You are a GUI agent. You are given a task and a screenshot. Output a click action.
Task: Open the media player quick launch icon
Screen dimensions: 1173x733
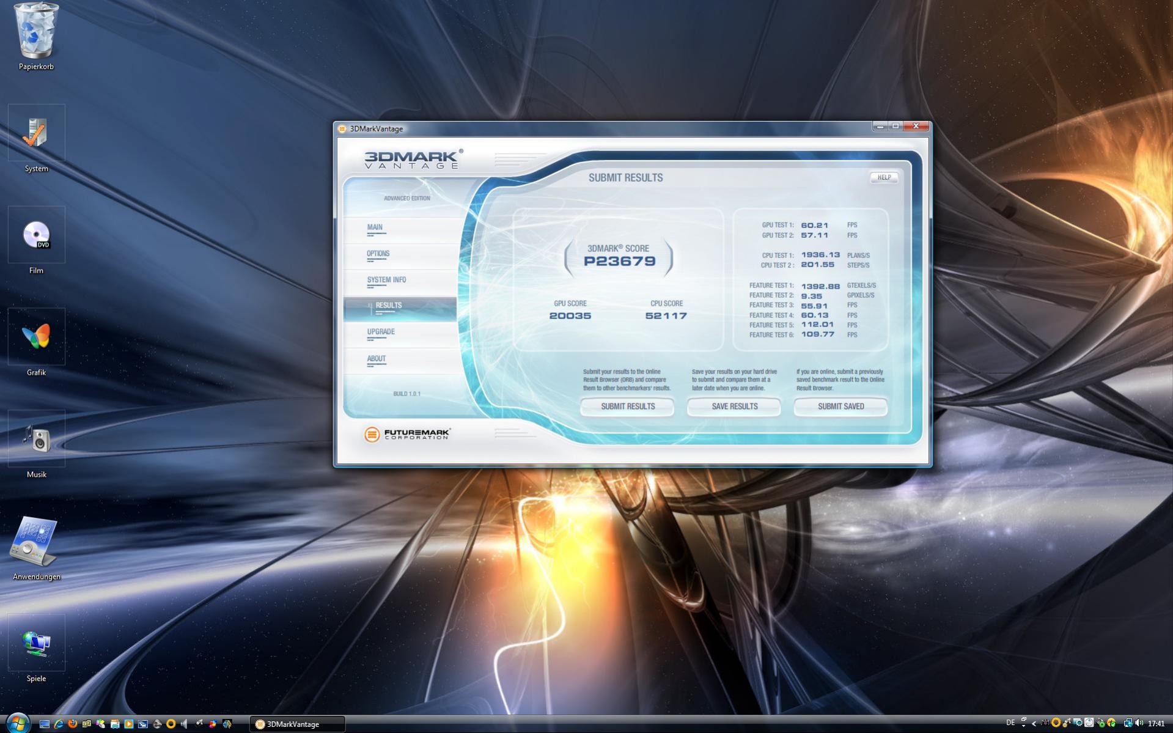point(128,724)
